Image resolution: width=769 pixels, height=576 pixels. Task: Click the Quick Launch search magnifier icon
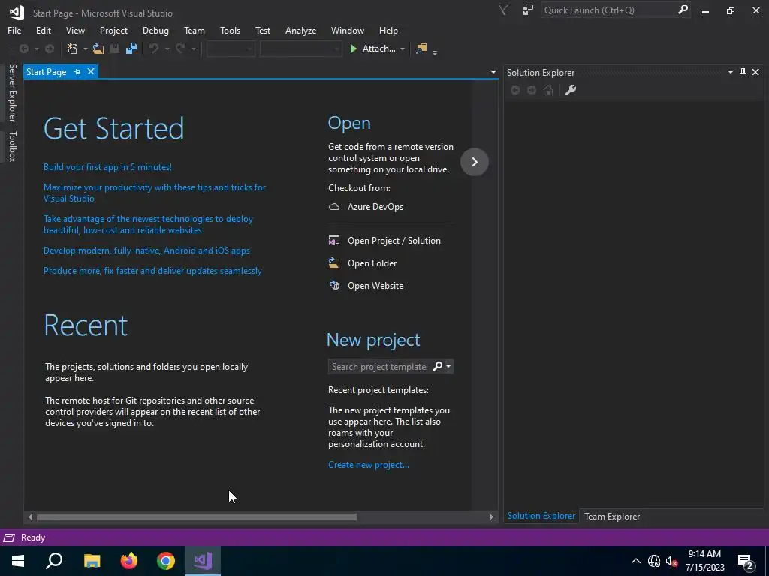coord(683,10)
